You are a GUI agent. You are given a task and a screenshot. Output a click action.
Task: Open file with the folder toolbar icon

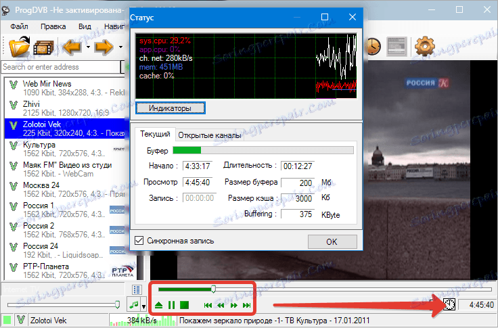20,47
